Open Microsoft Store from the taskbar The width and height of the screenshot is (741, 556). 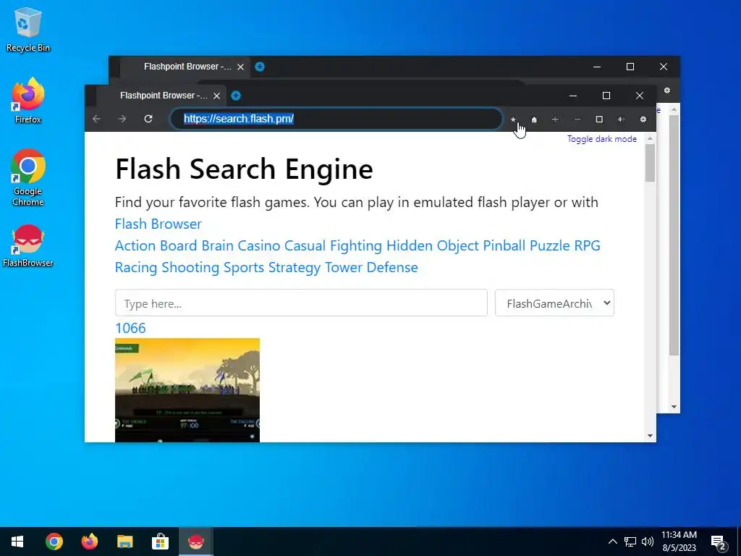click(160, 542)
